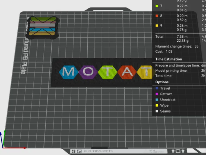Click the Cost 1.03 entry

click(164, 51)
